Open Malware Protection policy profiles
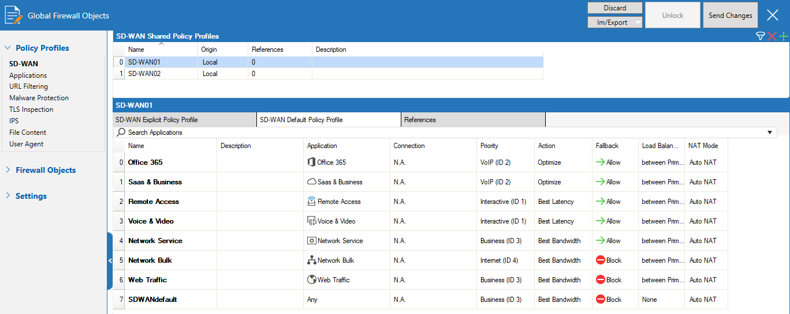The height and width of the screenshot is (314, 790). pyautogui.click(x=39, y=98)
